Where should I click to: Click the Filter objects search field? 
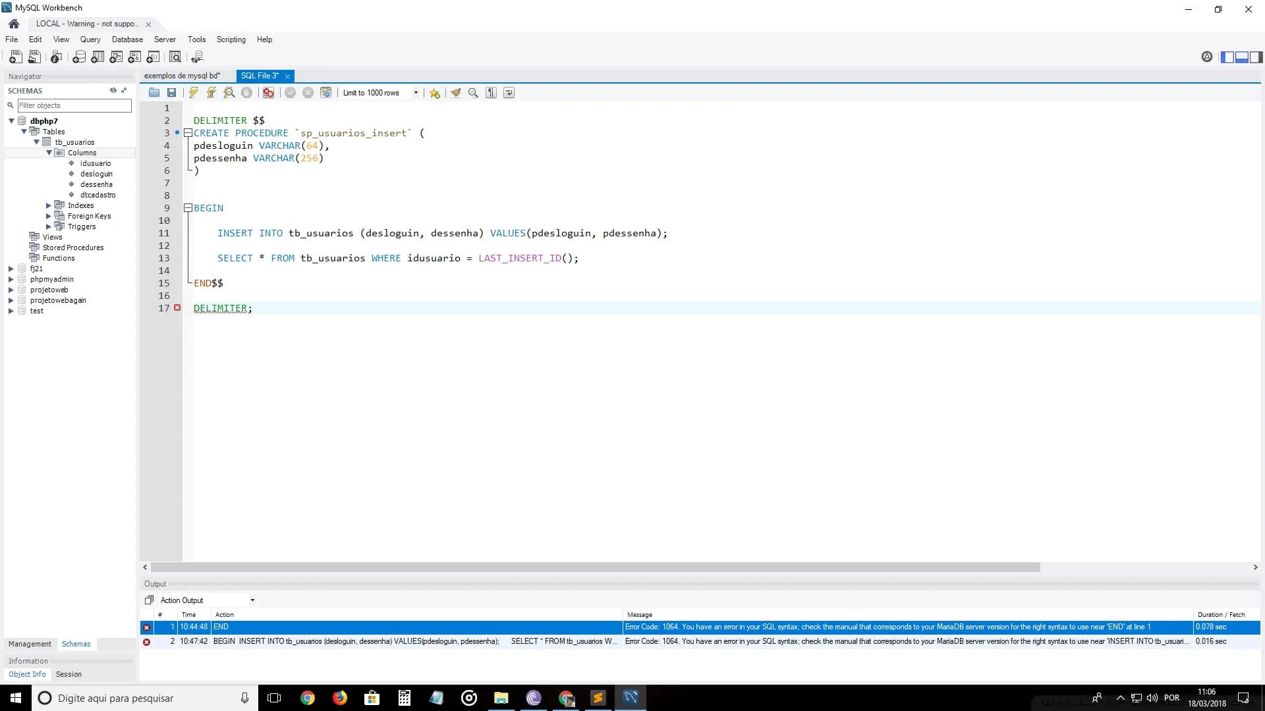coord(74,105)
